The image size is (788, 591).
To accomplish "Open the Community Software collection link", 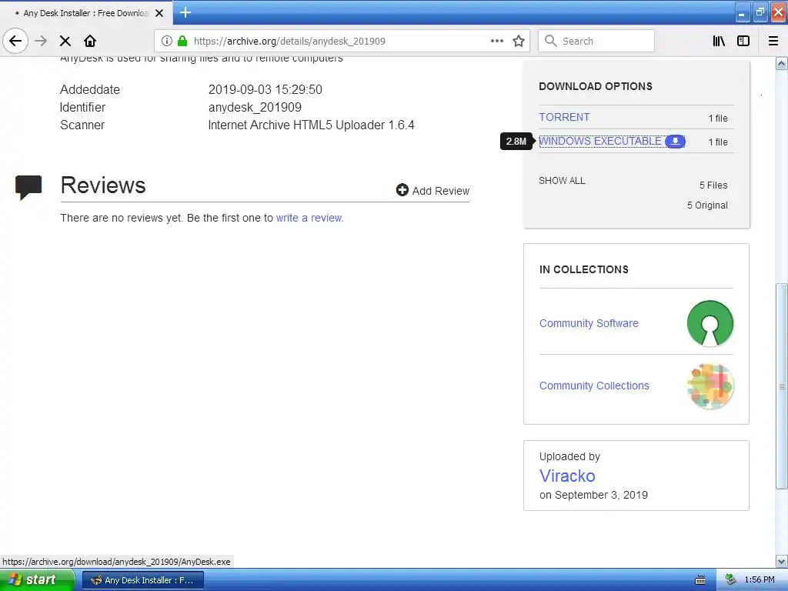I will [589, 323].
